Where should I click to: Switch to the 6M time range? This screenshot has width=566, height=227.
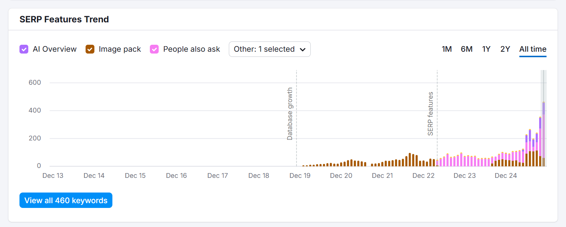(x=466, y=49)
